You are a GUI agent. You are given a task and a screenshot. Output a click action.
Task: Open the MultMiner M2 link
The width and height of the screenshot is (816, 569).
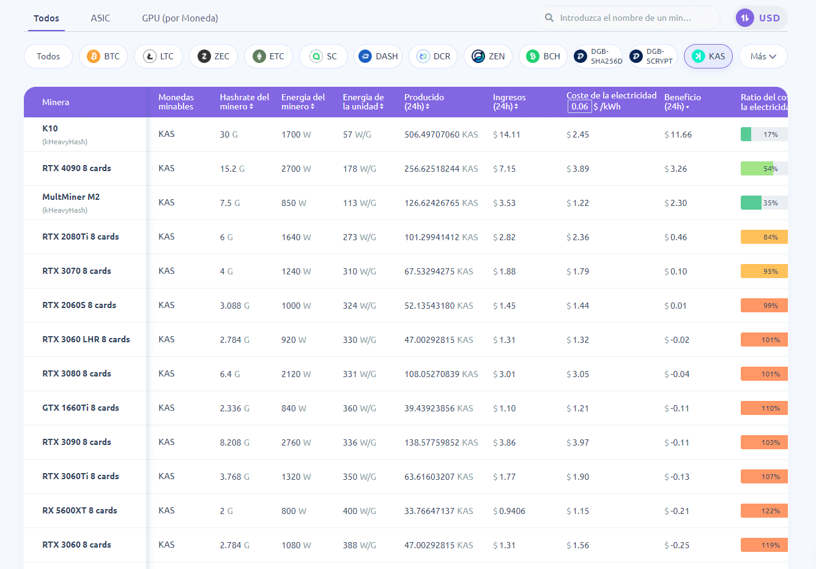pyautogui.click(x=71, y=197)
